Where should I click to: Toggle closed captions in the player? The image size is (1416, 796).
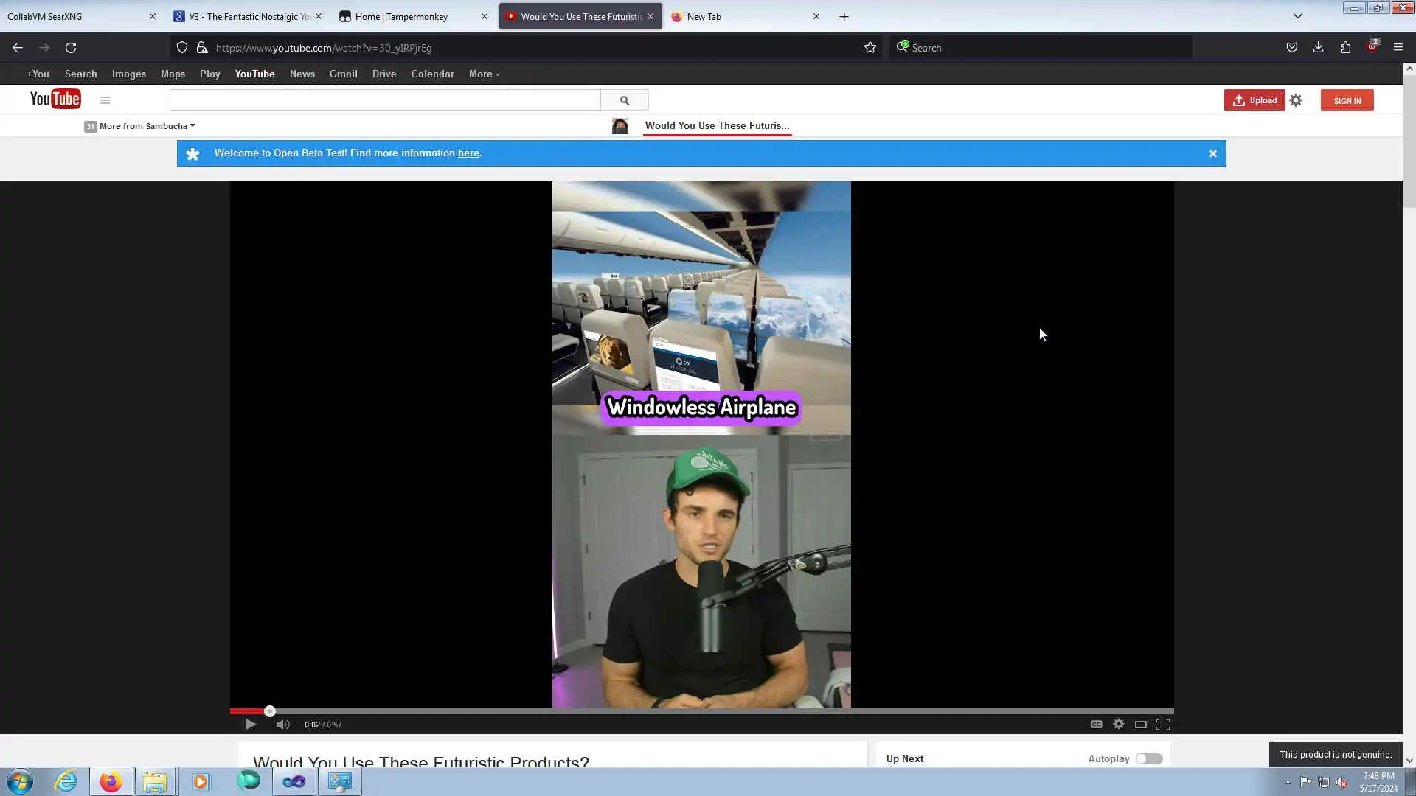click(x=1097, y=725)
